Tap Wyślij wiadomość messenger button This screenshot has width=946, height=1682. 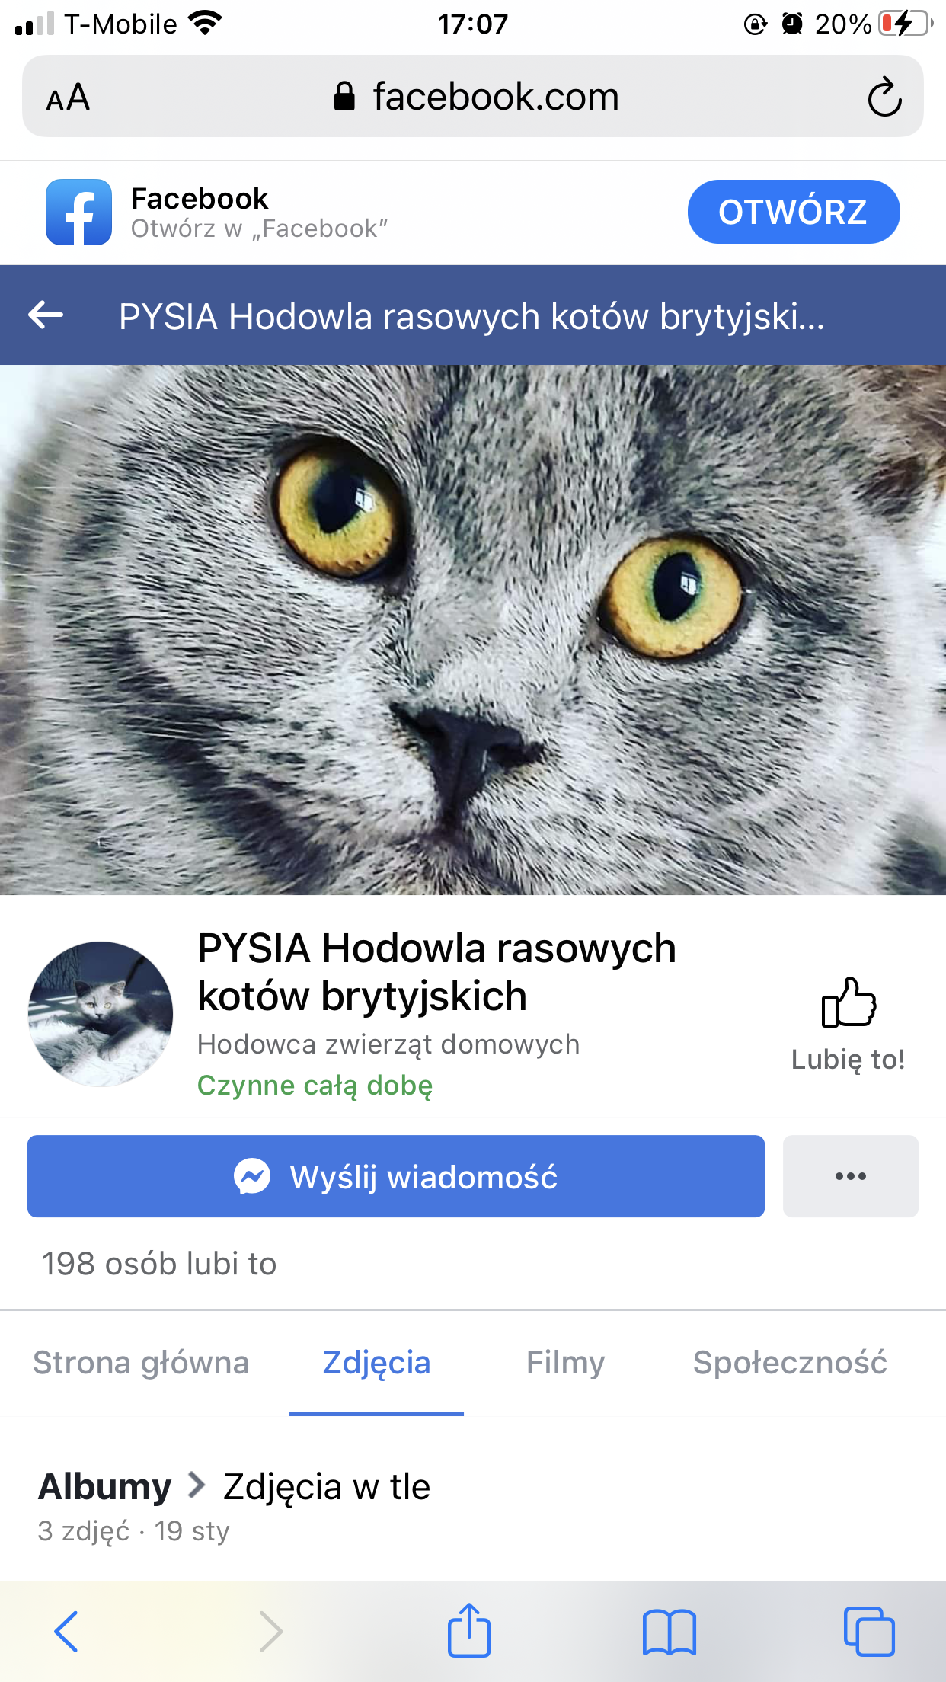pyautogui.click(x=396, y=1176)
